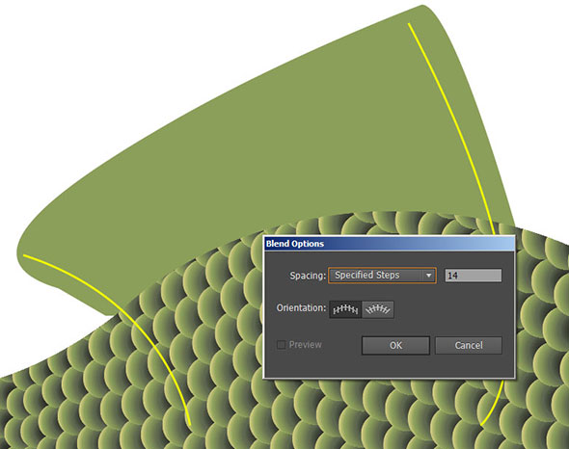Click the Preview label text
569x449 pixels.
coord(305,345)
